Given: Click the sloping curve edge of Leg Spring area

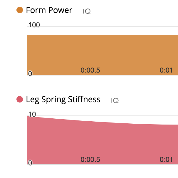Looking at the screenshot, I should pyautogui.click(x=103, y=122).
